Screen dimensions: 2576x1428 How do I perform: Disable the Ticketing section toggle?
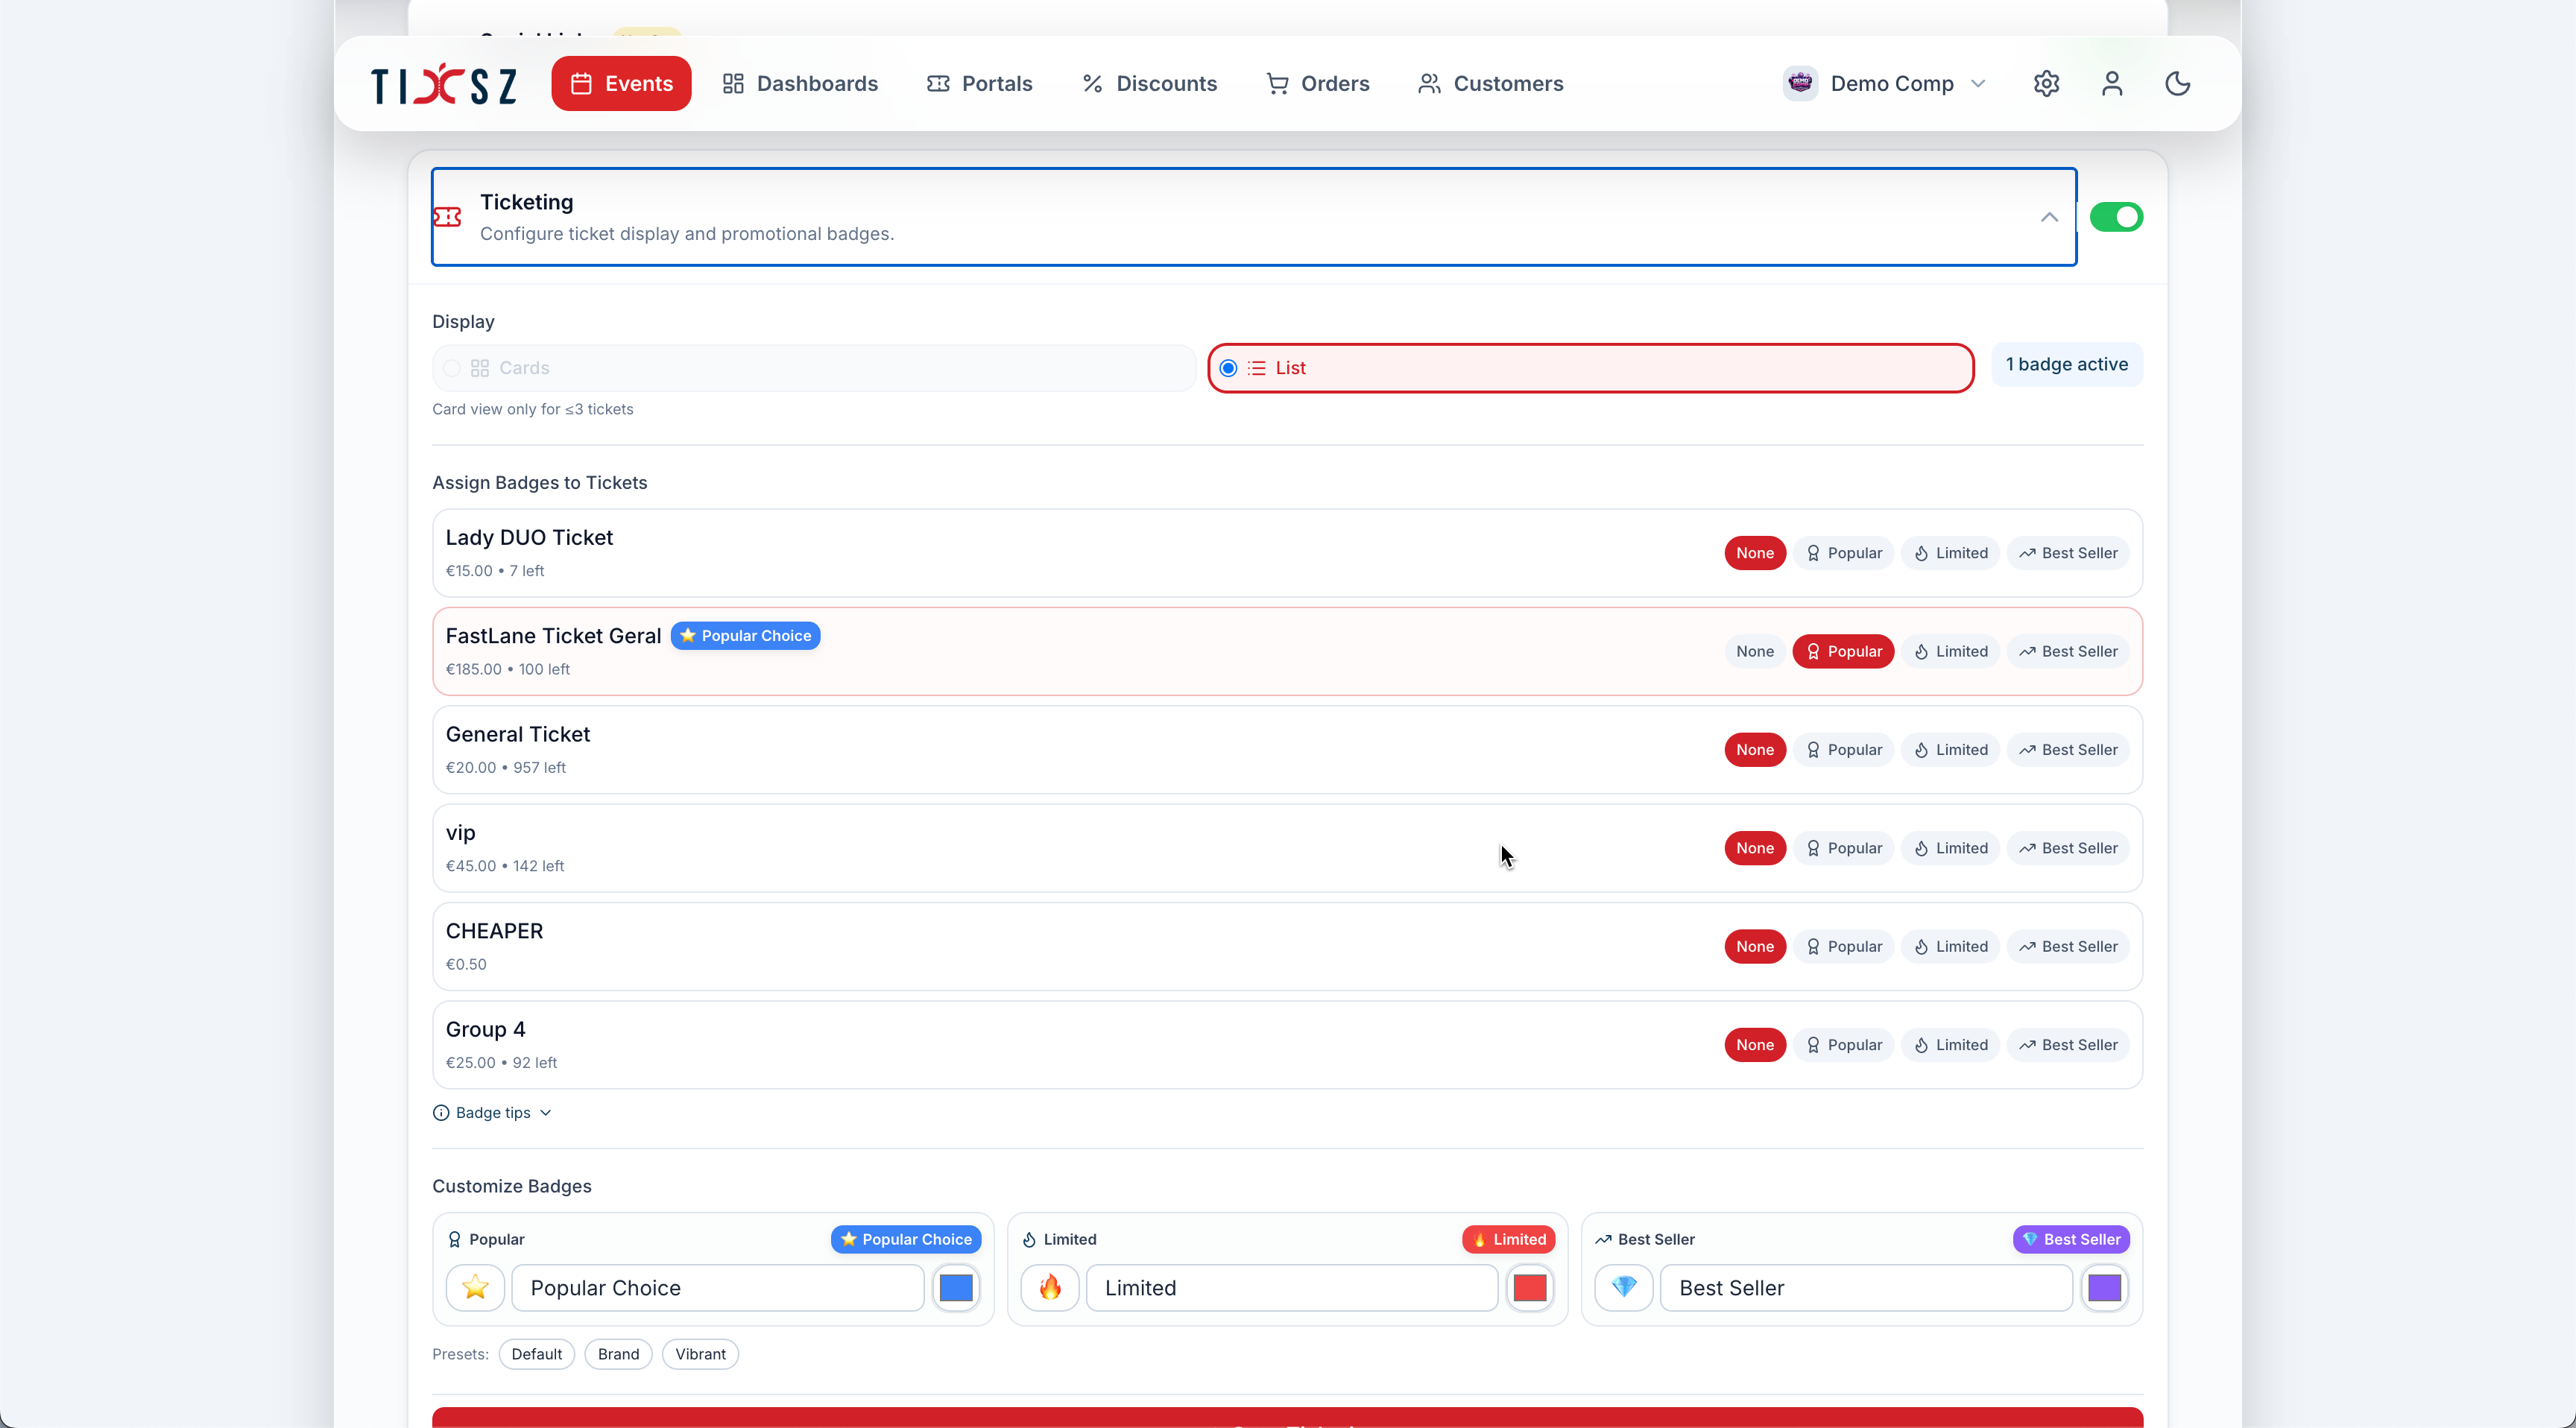(2117, 216)
